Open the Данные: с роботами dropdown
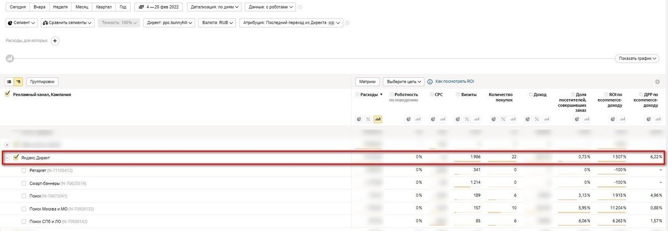The height and width of the screenshot is (231, 668). pos(270,7)
